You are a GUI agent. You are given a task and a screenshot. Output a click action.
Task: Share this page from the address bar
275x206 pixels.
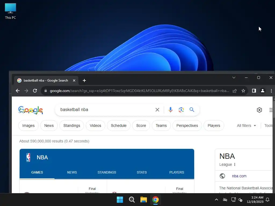tap(235, 91)
